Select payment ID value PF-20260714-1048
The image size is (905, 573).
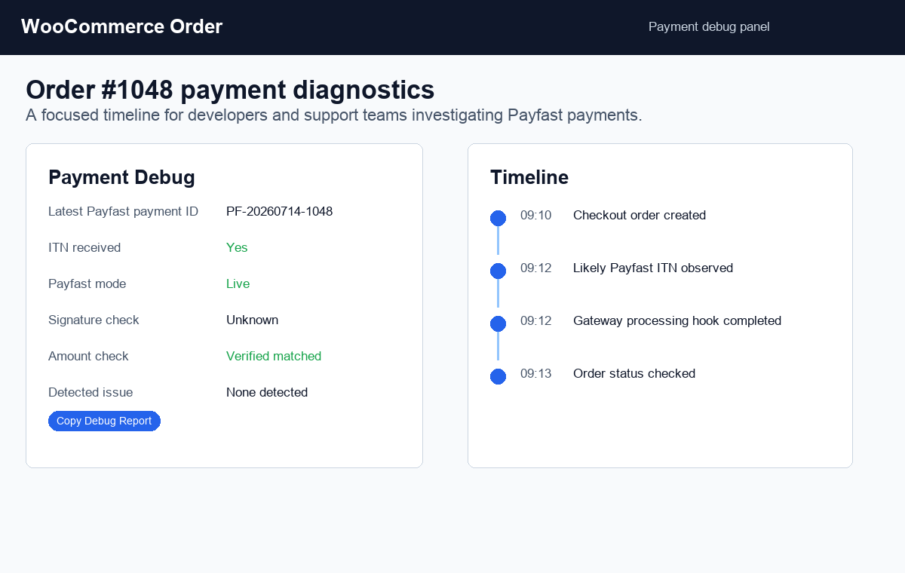click(279, 212)
